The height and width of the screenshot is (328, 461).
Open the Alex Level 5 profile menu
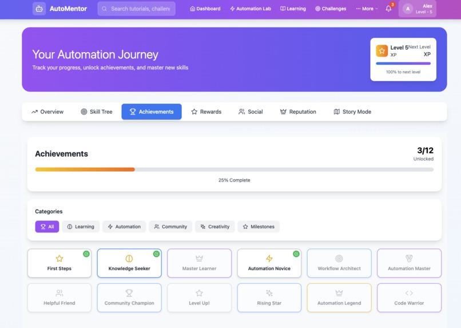coord(417,9)
